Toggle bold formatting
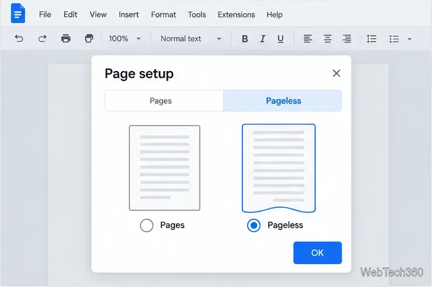The height and width of the screenshot is (287, 433). point(245,39)
